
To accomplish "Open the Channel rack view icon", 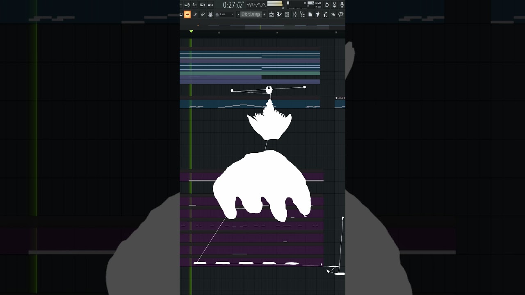I will 287,14.
